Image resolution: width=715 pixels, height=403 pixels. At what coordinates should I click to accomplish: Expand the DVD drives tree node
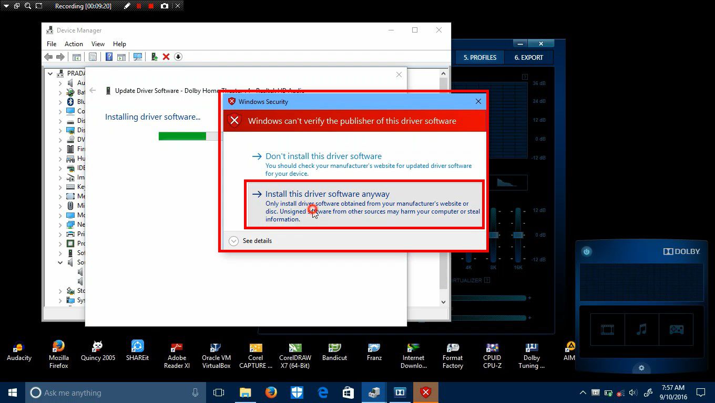[x=60, y=140]
